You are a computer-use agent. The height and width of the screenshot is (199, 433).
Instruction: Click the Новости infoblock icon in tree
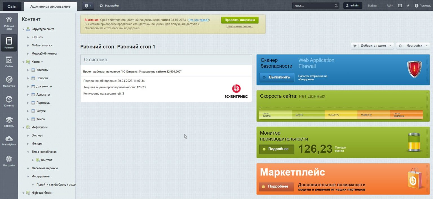click(x=33, y=78)
